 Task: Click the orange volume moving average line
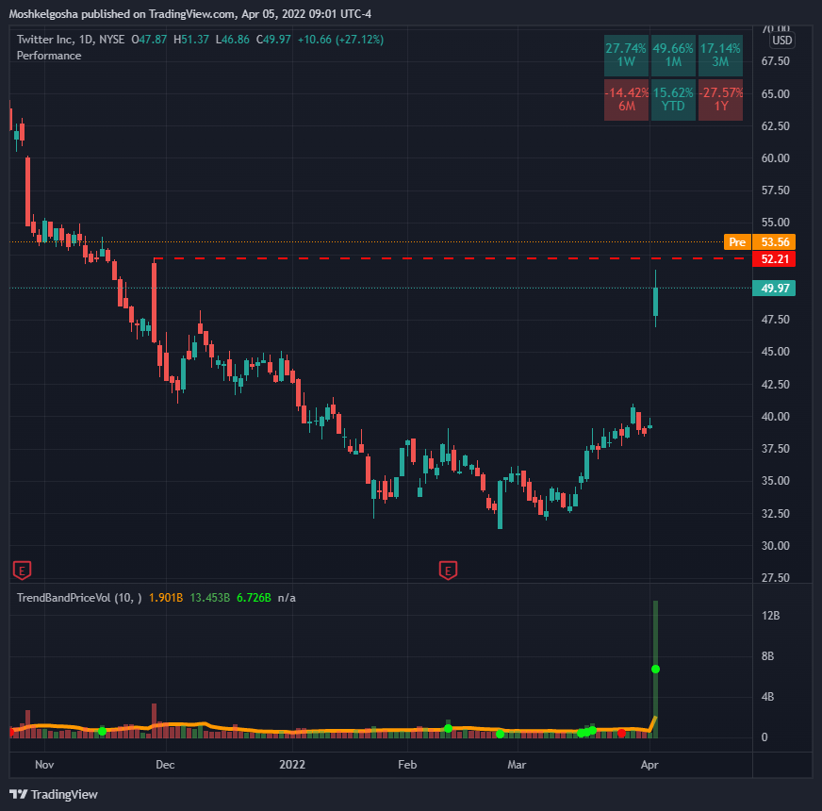click(336, 730)
